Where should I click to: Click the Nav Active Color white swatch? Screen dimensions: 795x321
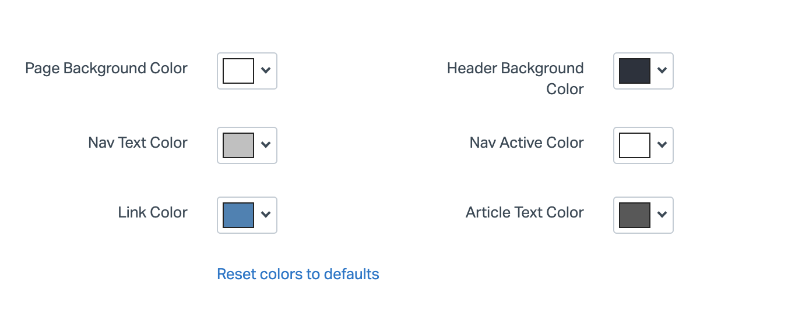pos(635,145)
